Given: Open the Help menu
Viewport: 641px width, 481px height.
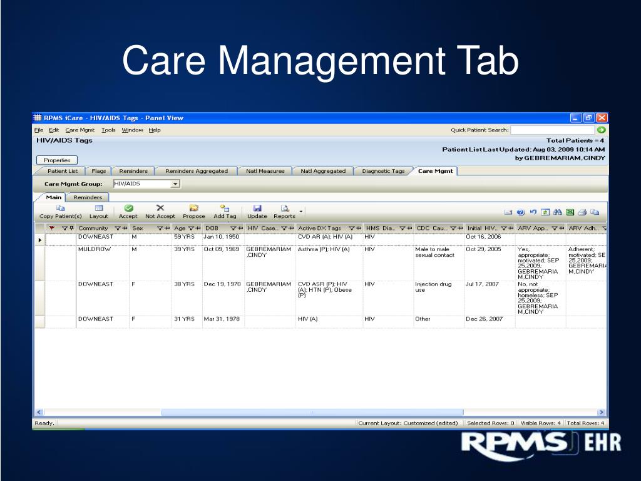Looking at the screenshot, I should 155,130.
